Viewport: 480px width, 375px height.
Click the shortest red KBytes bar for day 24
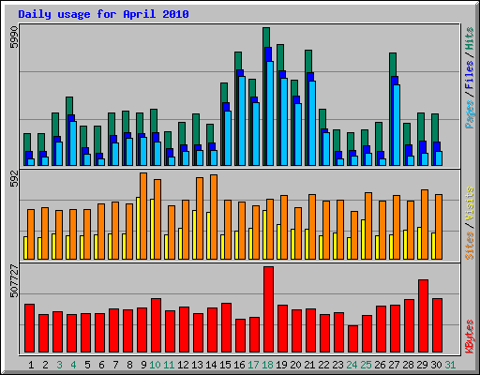pos(352,338)
